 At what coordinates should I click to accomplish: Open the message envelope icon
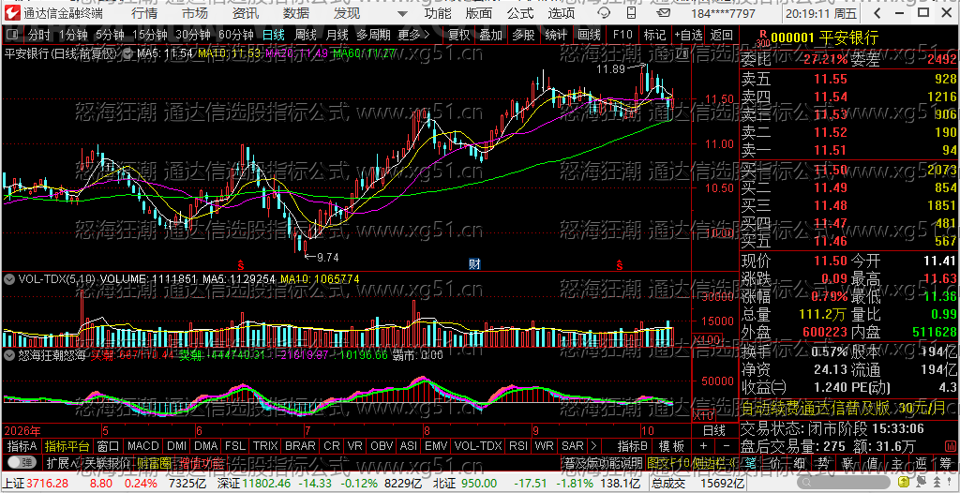(x=663, y=13)
